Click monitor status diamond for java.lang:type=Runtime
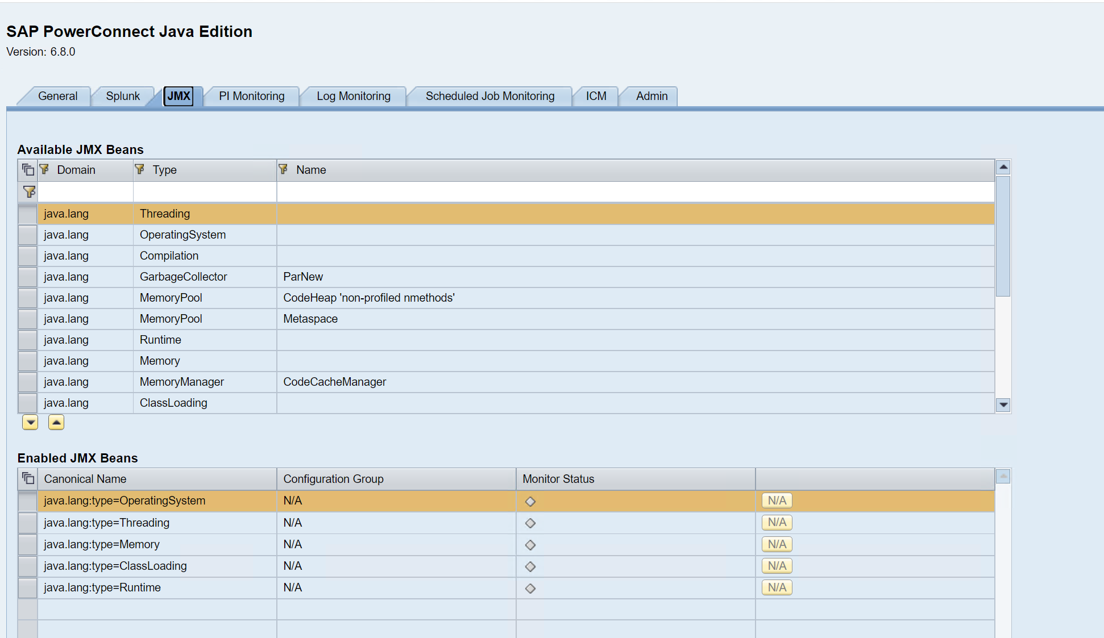This screenshot has height=638, width=1104. [530, 588]
